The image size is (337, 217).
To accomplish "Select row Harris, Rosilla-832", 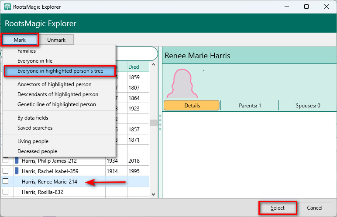I will click(x=75, y=192).
